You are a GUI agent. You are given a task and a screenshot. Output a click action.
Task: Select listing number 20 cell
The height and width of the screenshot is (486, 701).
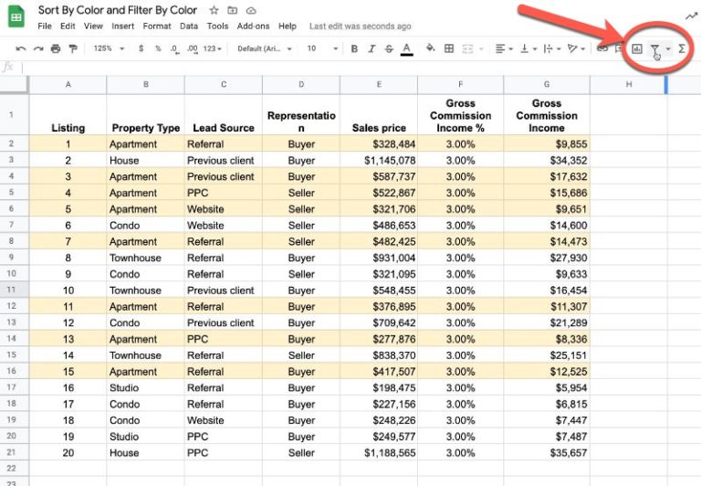tap(68, 453)
